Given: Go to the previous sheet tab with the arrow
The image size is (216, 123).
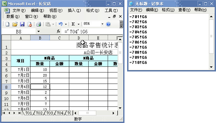Looking at the screenshot, I should (9, 113).
